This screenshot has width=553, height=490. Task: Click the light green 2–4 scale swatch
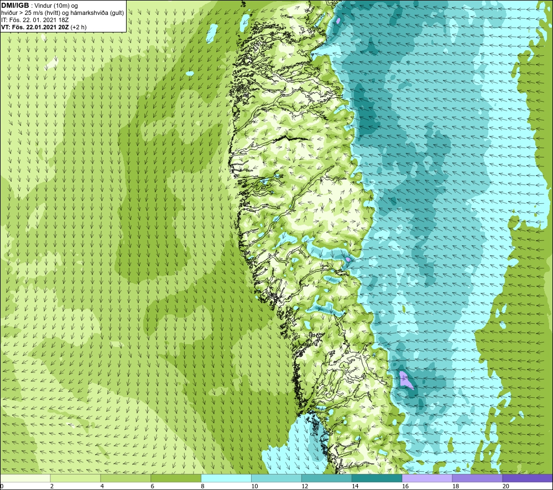[x=75, y=478]
